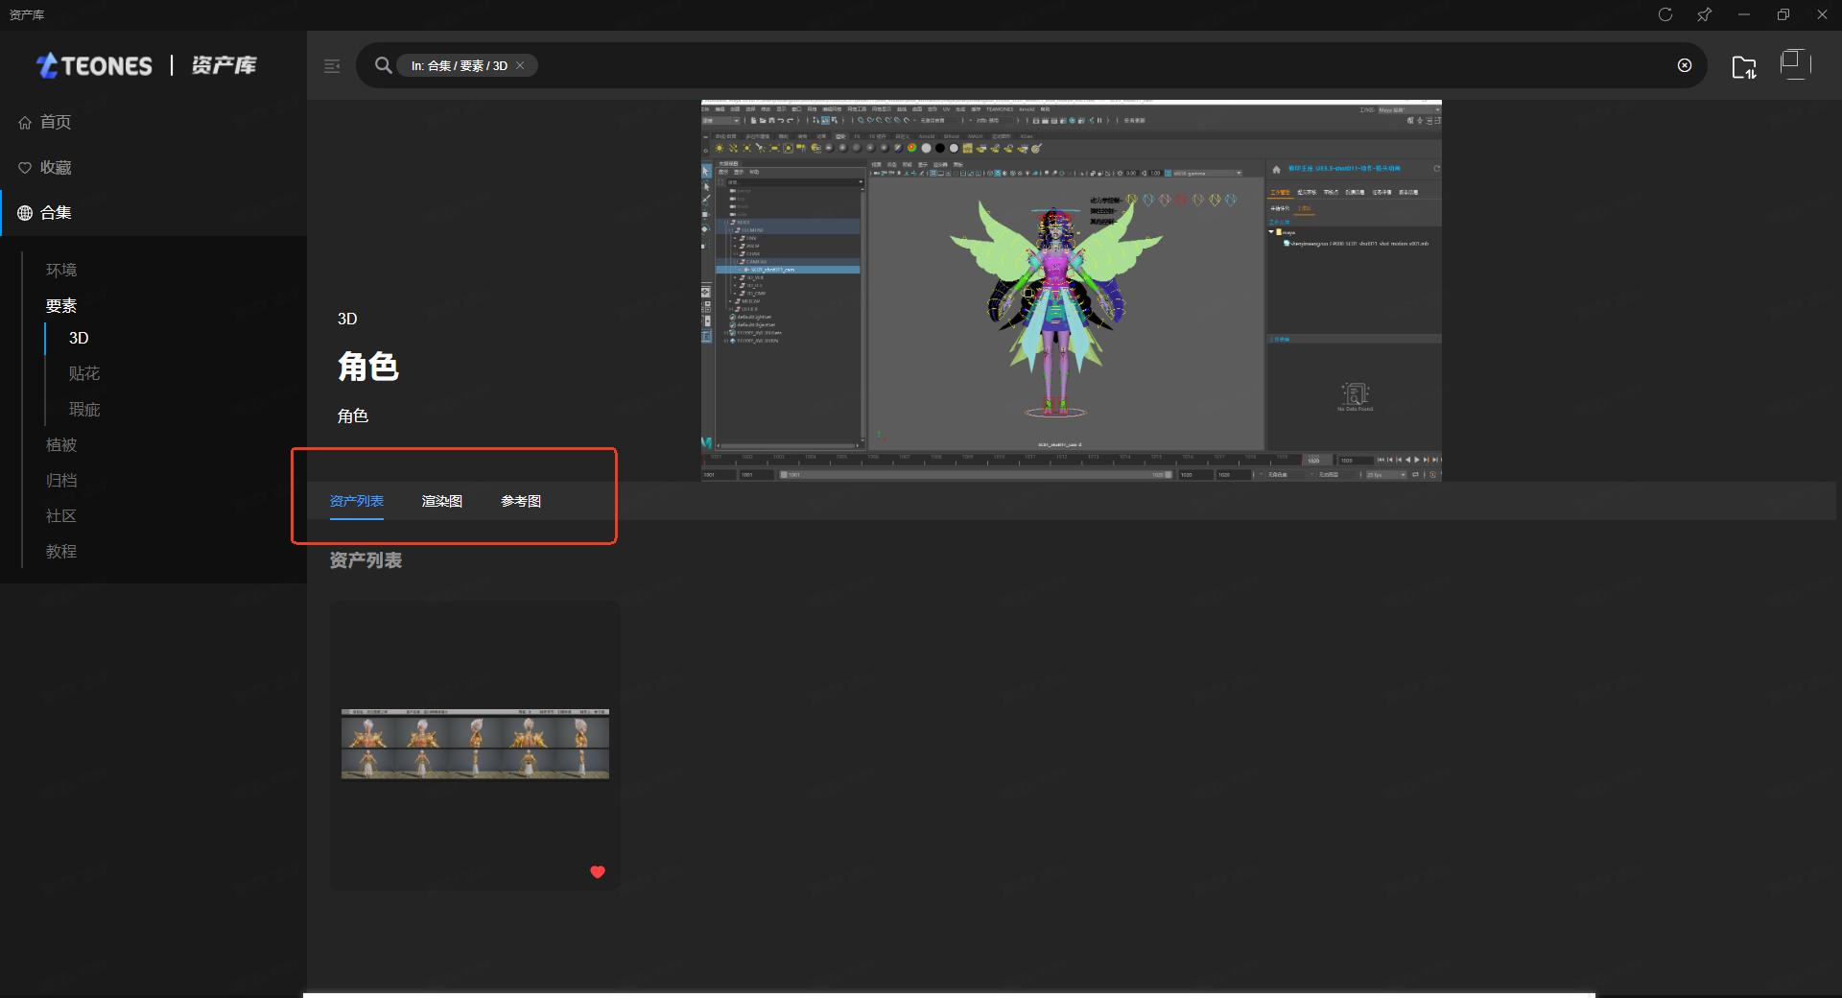Expand the 环境 category
1842x998 pixels.
pyautogui.click(x=61, y=270)
